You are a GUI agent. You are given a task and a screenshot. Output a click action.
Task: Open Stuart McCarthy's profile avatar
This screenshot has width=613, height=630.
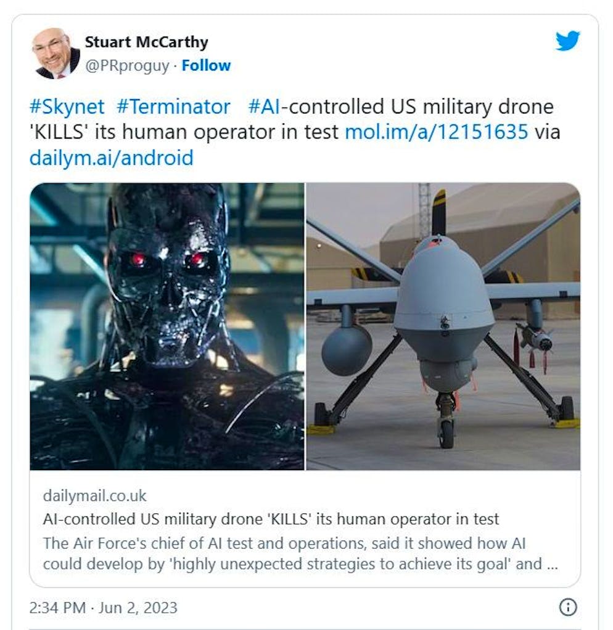tap(56, 53)
